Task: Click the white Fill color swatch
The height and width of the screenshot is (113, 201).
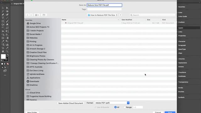Action: (3, 56)
